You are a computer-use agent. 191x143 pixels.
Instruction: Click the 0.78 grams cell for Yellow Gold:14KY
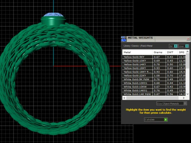tap(159, 64)
